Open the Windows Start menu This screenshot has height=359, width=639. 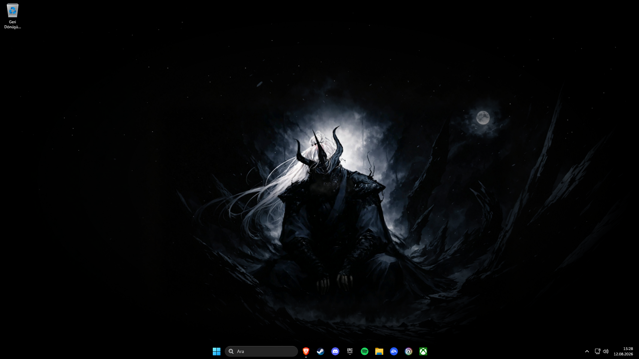click(x=216, y=351)
